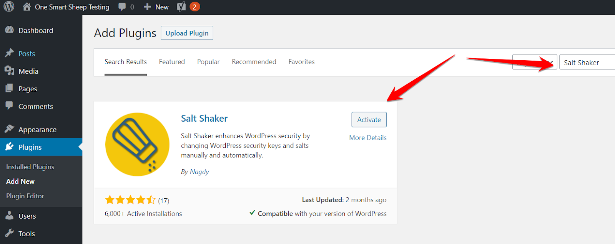Open the Dashboard menu
The width and height of the screenshot is (615, 244).
pyautogui.click(x=36, y=30)
